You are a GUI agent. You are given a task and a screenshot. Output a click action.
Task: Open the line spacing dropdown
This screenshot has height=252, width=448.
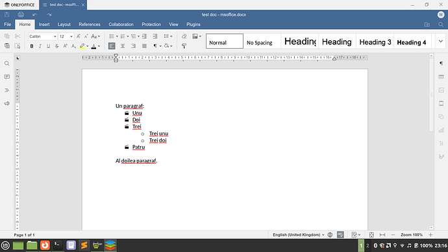point(168,36)
